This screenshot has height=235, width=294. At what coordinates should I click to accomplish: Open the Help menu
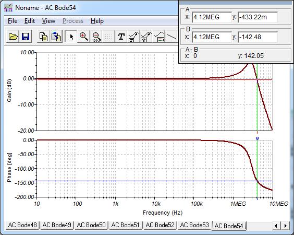point(97,21)
